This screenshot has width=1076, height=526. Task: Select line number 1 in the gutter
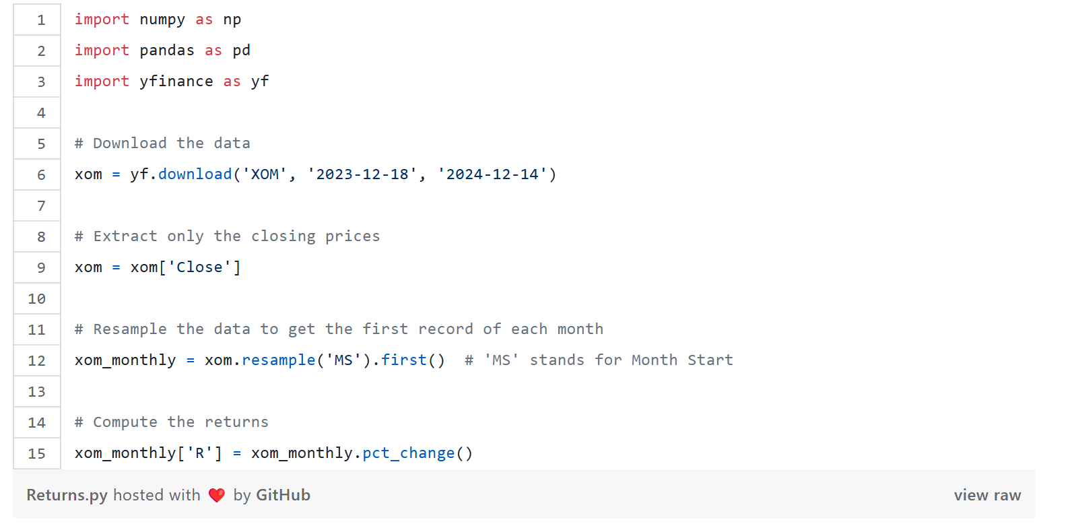click(x=41, y=20)
